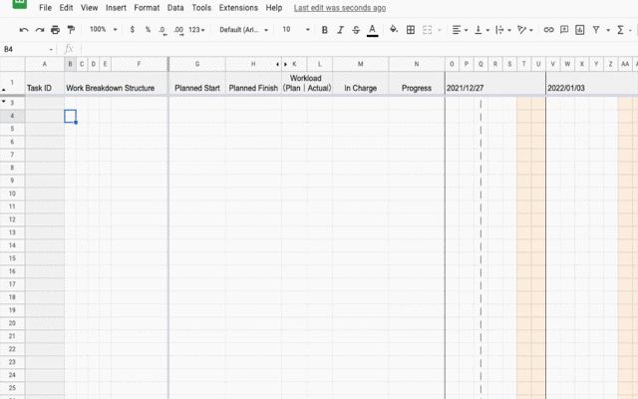Screen dimensions: 638x399
Task: Open the Format menu
Action: click(x=147, y=8)
